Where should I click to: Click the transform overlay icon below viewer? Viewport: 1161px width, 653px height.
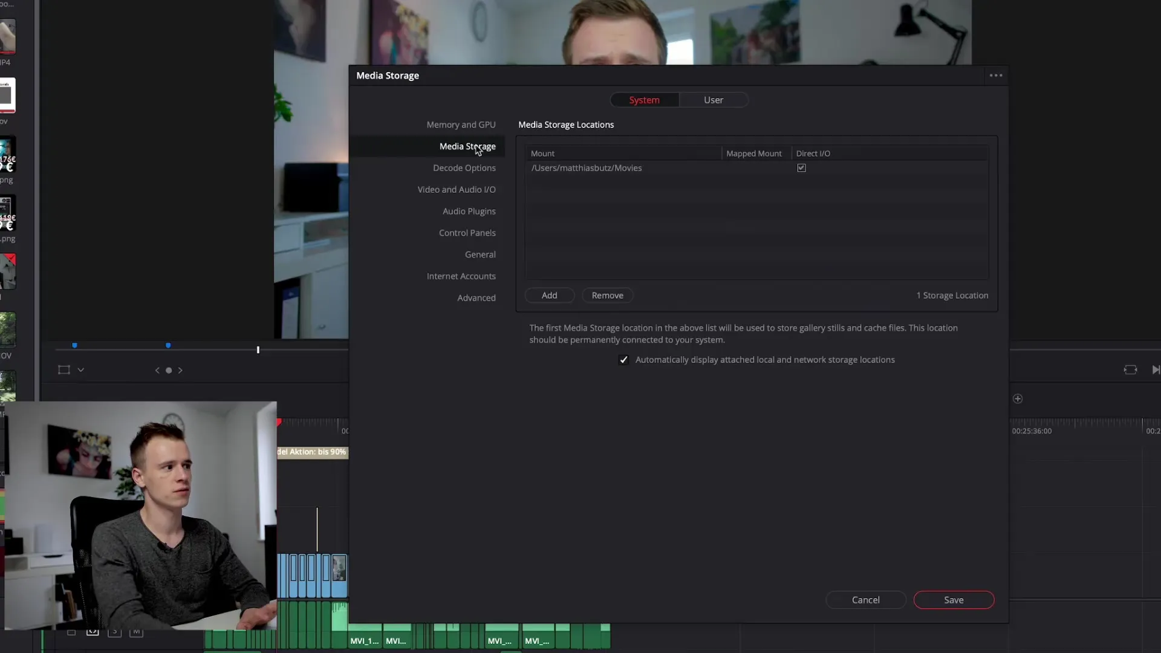tap(63, 370)
